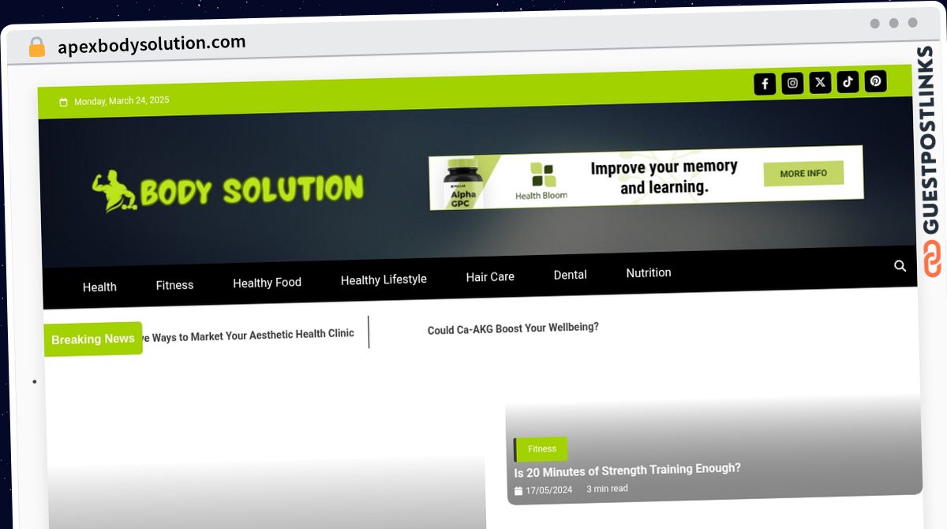The image size is (947, 529).
Task: Open the Fitness menu item
Action: click(174, 285)
